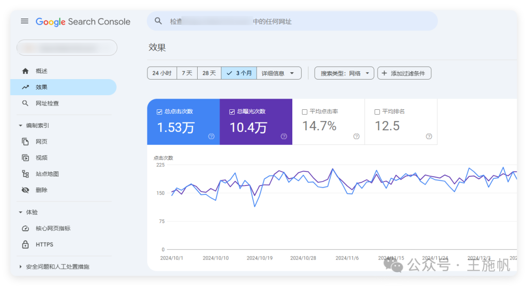
Task: Open 网页 pages section icon
Action: [25, 141]
